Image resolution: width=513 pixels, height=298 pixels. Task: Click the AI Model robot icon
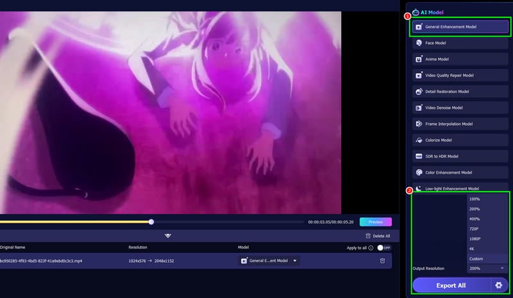pyautogui.click(x=416, y=12)
